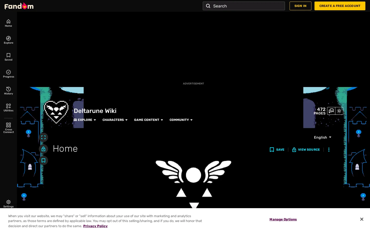370x231 pixels.
Task: Click the Deltarune Wiki title link
Action: (95, 111)
